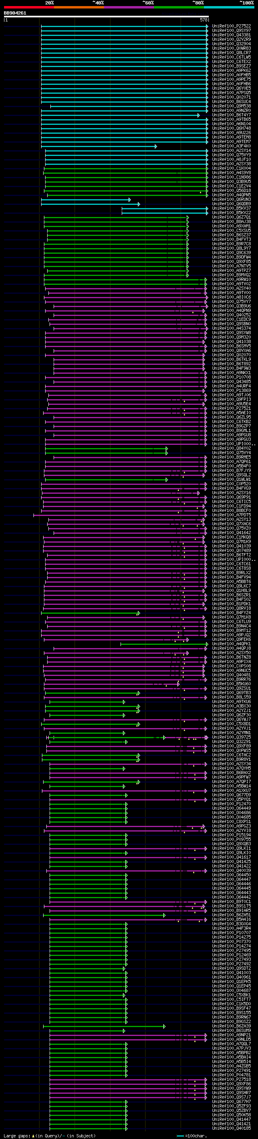
Task: Click hit label UniRef100_B1PDK1
Action: [x=231, y=604]
